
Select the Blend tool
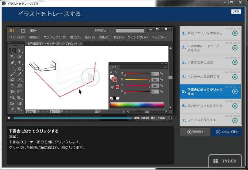pos(19,109)
